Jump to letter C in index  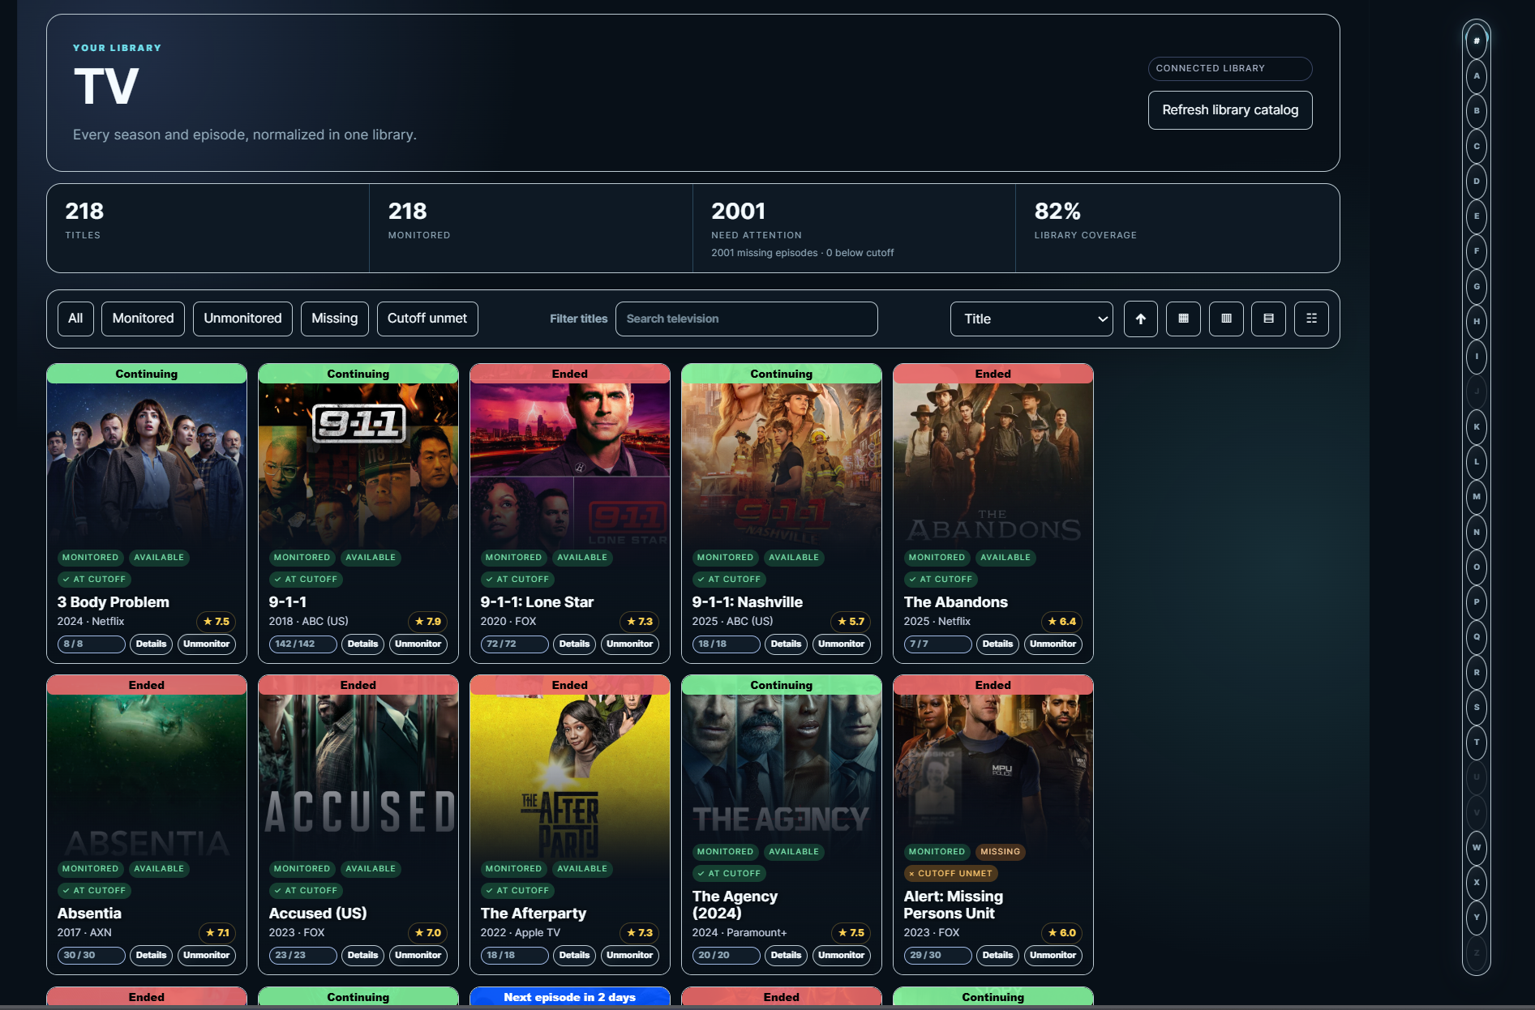[x=1477, y=146]
